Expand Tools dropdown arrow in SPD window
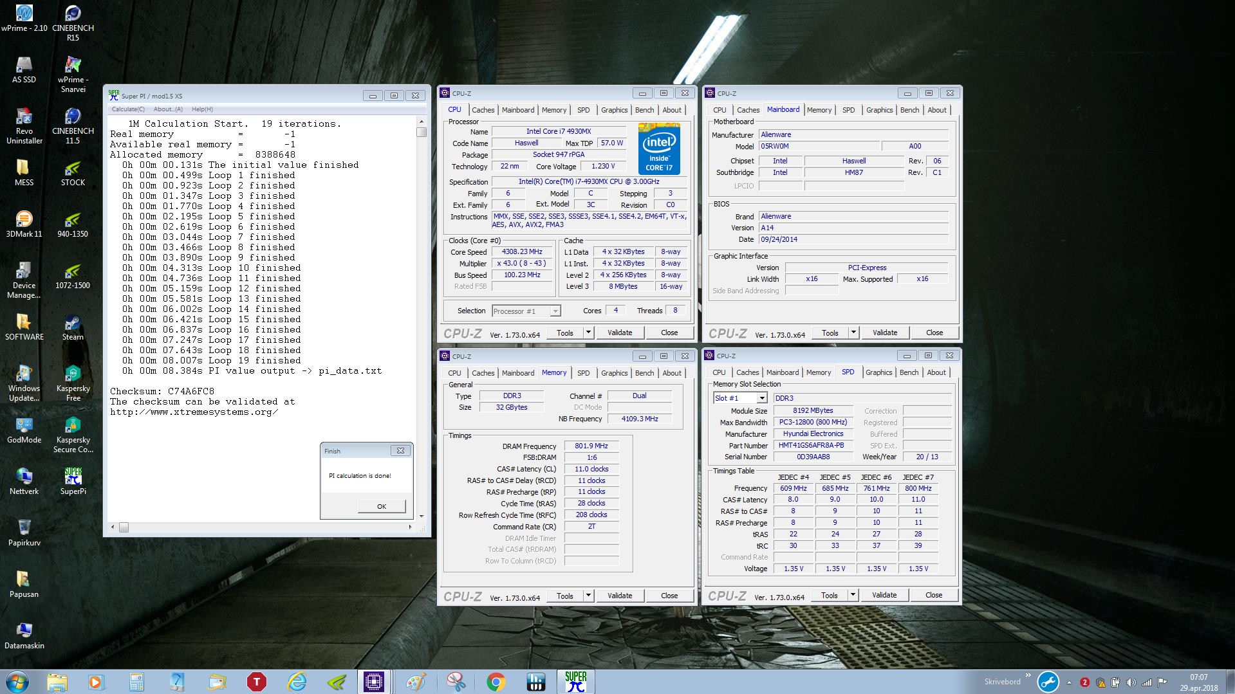Viewport: 1235px width, 694px height. pos(853,595)
